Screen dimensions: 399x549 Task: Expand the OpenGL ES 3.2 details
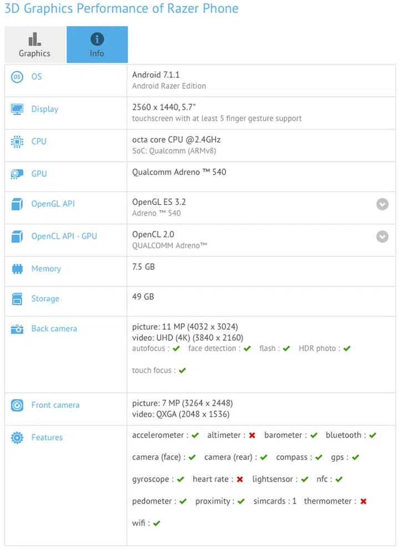(x=382, y=204)
